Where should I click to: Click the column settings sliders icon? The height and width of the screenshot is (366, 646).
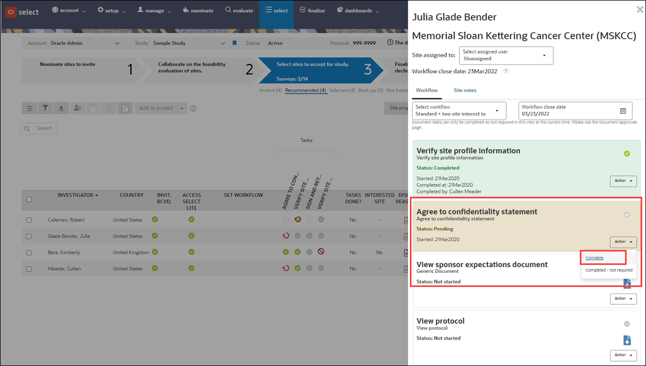tap(30, 108)
